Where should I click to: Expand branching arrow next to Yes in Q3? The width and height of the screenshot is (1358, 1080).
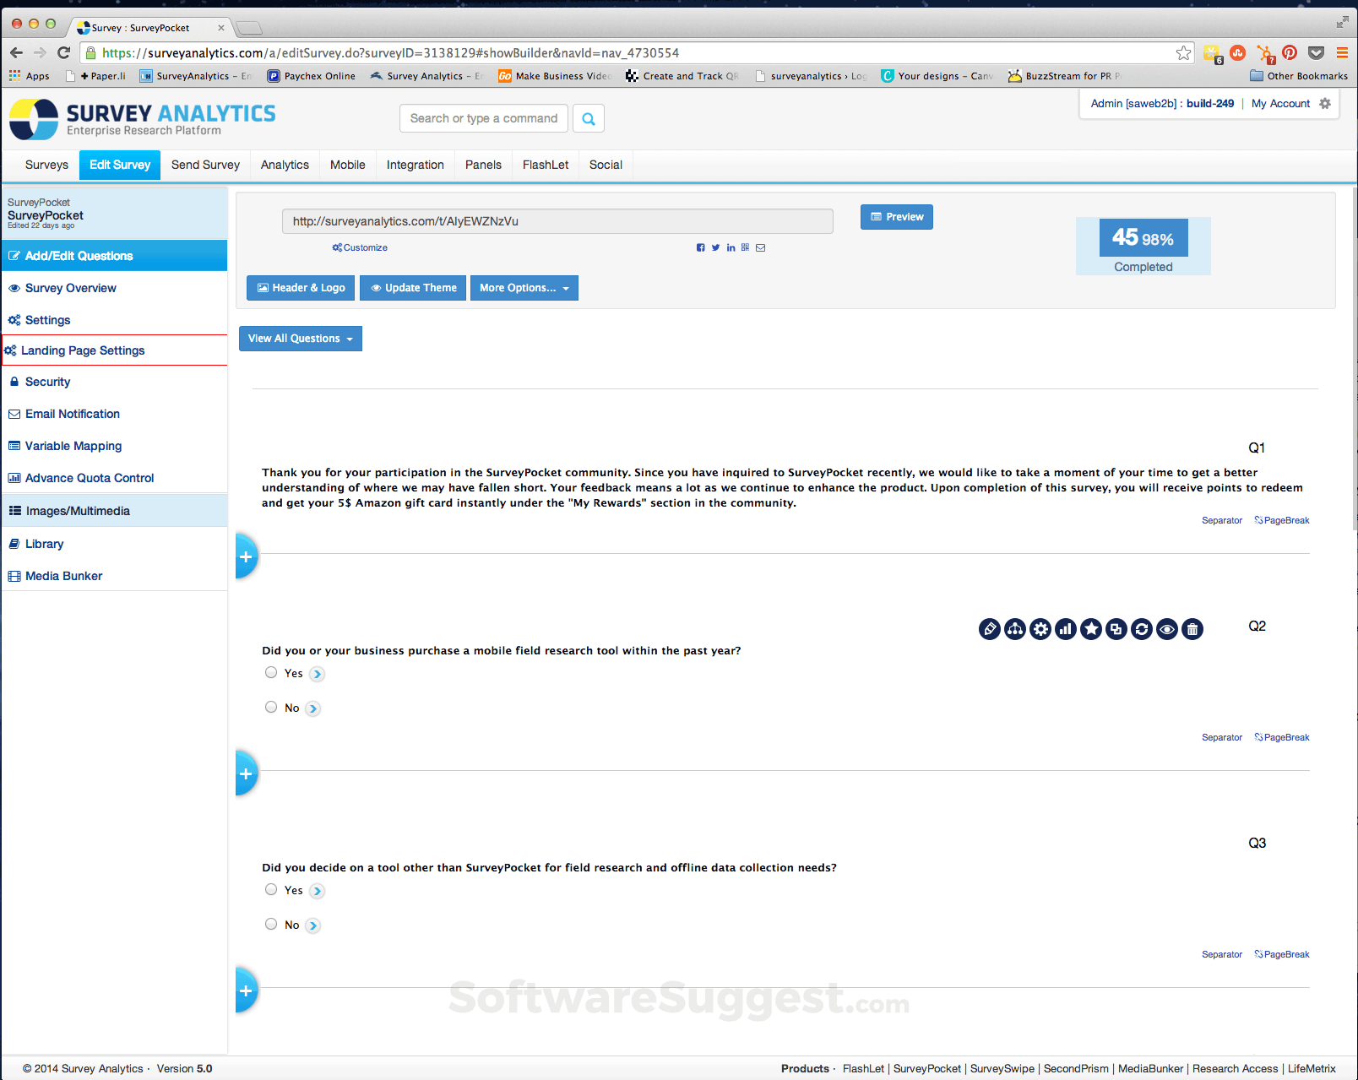point(317,890)
